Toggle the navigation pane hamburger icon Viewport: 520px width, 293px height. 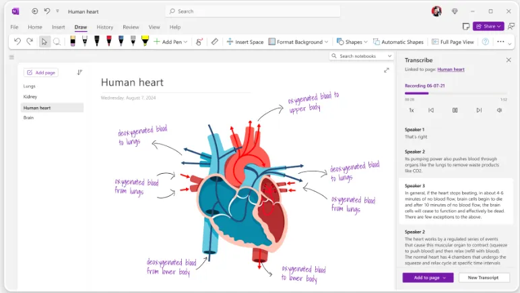(11, 57)
